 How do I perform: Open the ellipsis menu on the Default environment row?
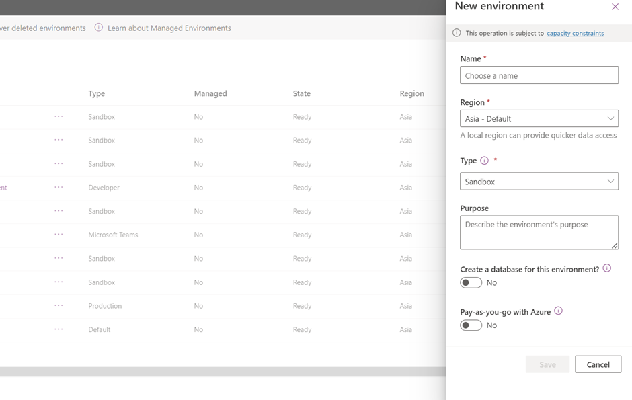(x=58, y=329)
